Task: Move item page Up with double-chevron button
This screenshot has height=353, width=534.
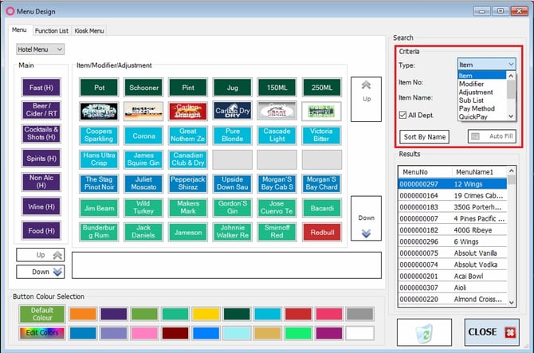Action: pyautogui.click(x=366, y=99)
